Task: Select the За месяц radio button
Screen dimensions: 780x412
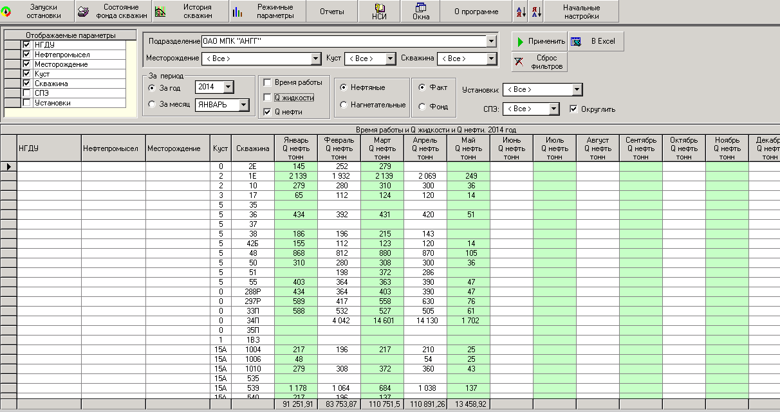Action: (152, 104)
